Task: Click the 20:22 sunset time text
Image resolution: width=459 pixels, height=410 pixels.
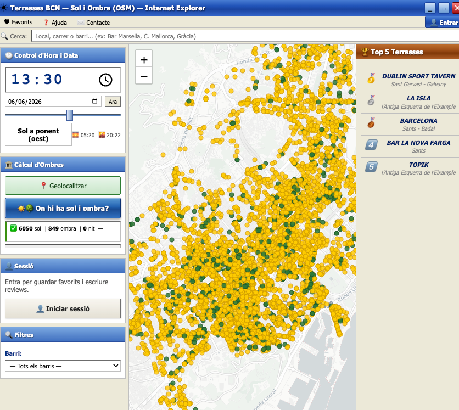Action: point(114,135)
